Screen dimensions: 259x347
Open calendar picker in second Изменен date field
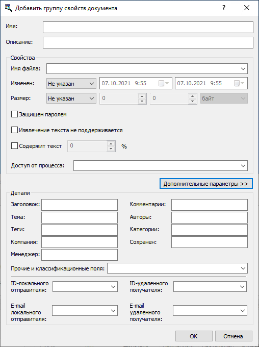pyautogui.click(x=239, y=83)
